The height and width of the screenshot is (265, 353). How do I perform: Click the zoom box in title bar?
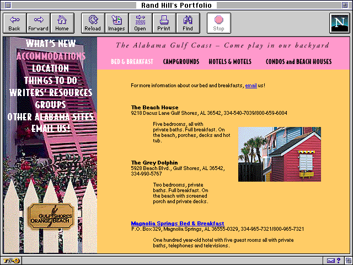(345, 5)
